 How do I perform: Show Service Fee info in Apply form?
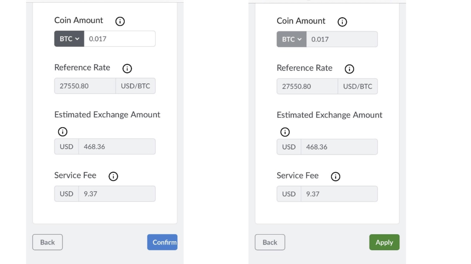[x=336, y=177]
